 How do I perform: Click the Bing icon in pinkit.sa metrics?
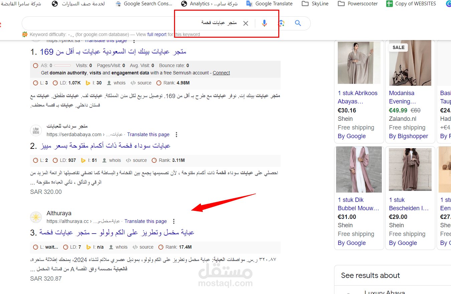[x=88, y=83]
